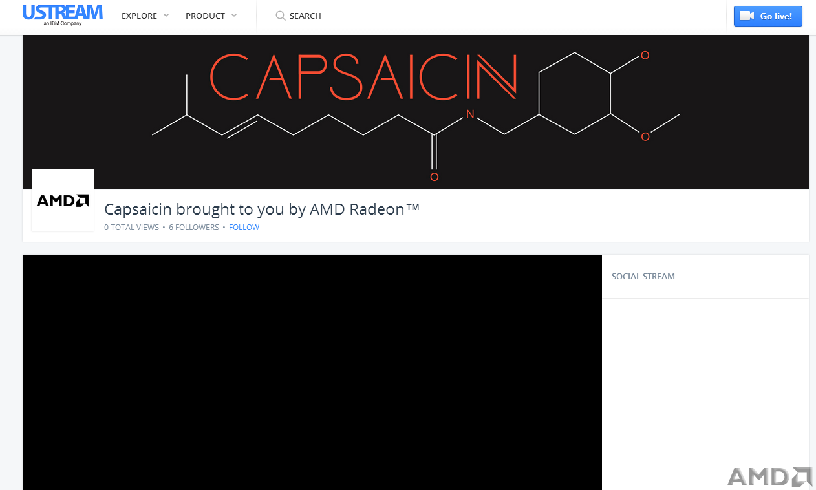Click the Go live! button

(x=768, y=16)
